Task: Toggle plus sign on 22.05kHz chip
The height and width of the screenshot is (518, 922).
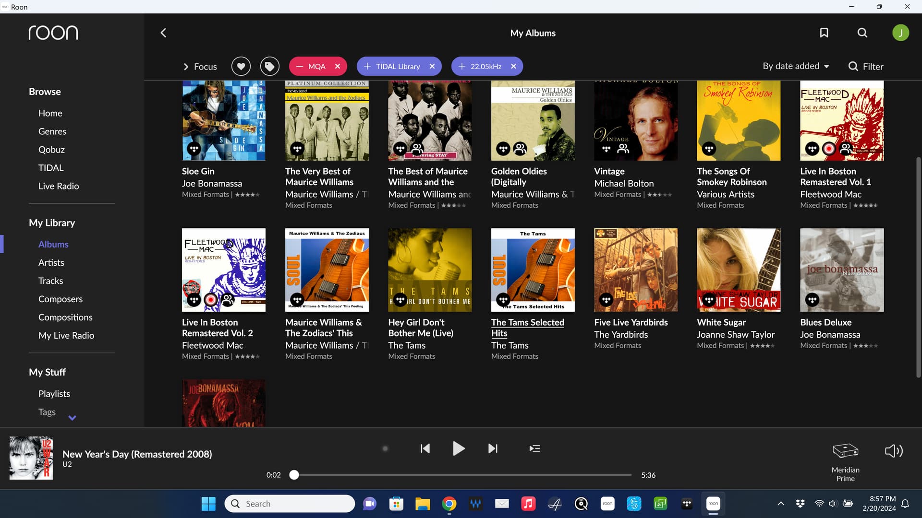Action: pos(462,66)
